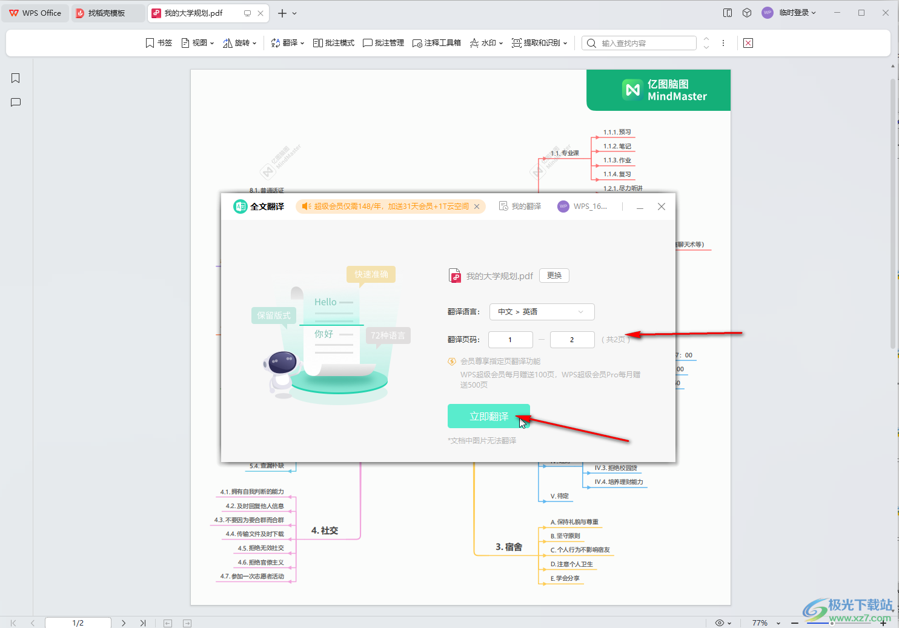Open the 视图 view dropdown
The height and width of the screenshot is (628, 899).
(x=198, y=43)
